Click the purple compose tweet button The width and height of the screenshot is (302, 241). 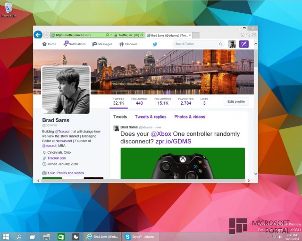click(x=244, y=44)
